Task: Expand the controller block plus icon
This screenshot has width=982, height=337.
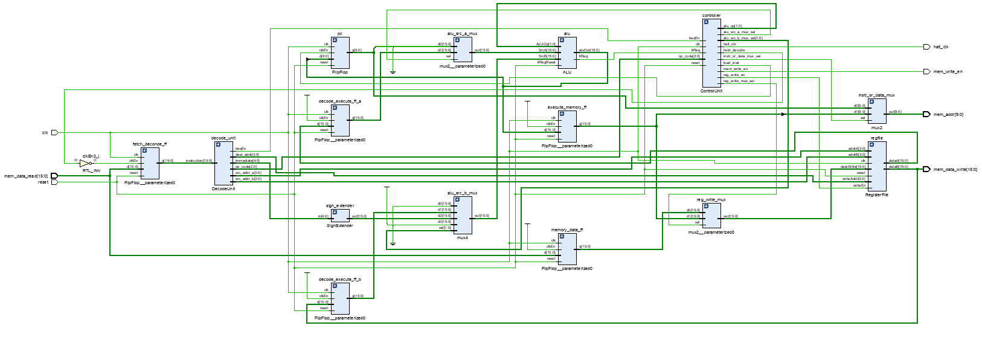Action: click(706, 22)
